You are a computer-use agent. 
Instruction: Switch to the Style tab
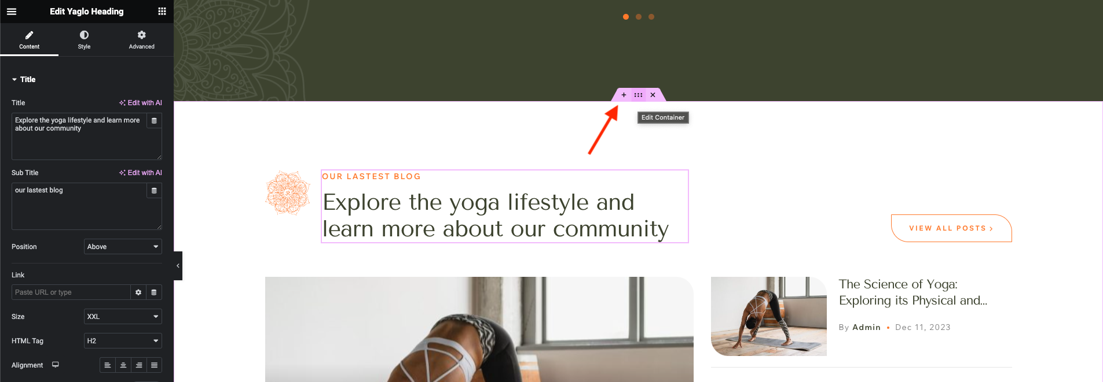pyautogui.click(x=85, y=40)
